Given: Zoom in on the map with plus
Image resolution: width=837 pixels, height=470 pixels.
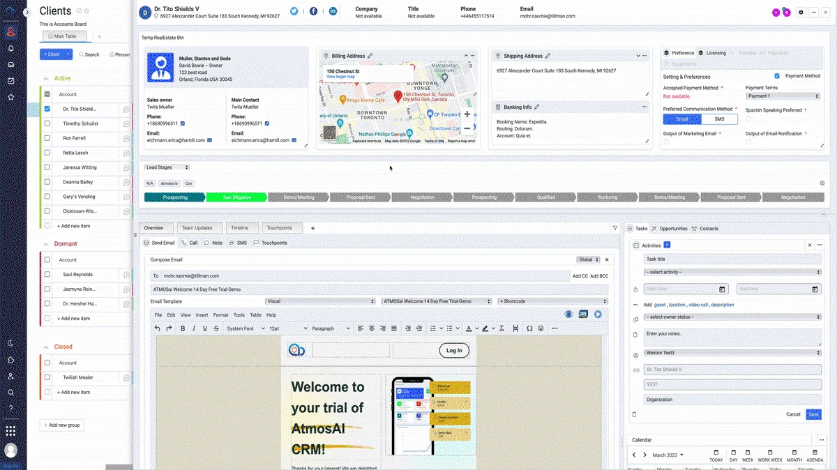Looking at the screenshot, I should pyautogui.click(x=467, y=114).
